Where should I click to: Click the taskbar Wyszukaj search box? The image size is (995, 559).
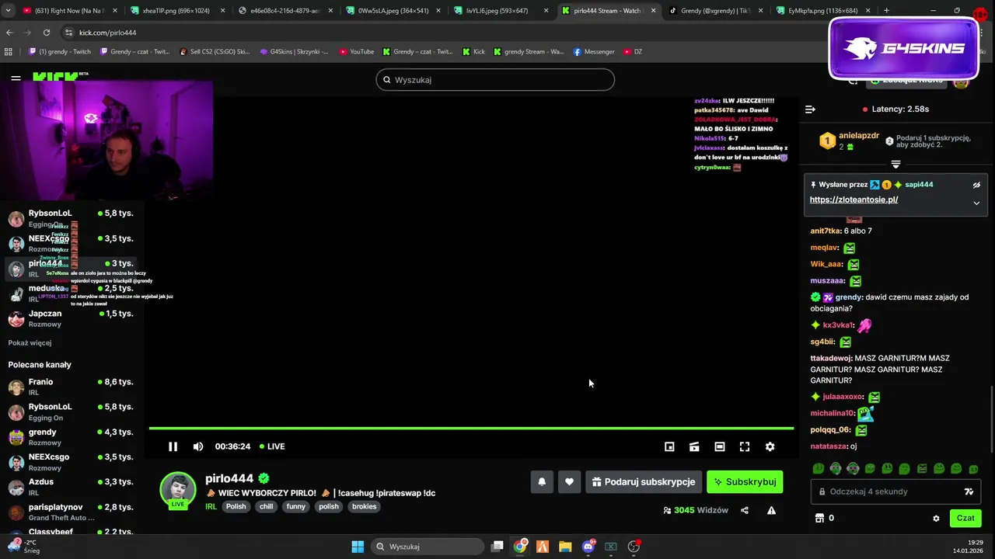pyautogui.click(x=428, y=547)
